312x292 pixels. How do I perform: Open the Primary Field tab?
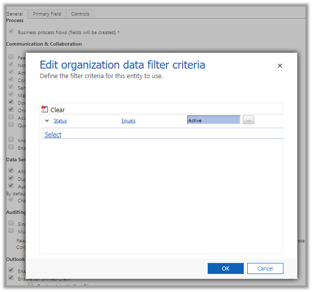coord(47,14)
